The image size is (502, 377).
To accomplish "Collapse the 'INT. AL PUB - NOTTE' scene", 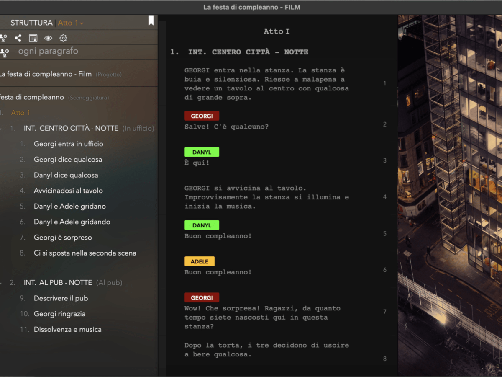I will click(1, 283).
